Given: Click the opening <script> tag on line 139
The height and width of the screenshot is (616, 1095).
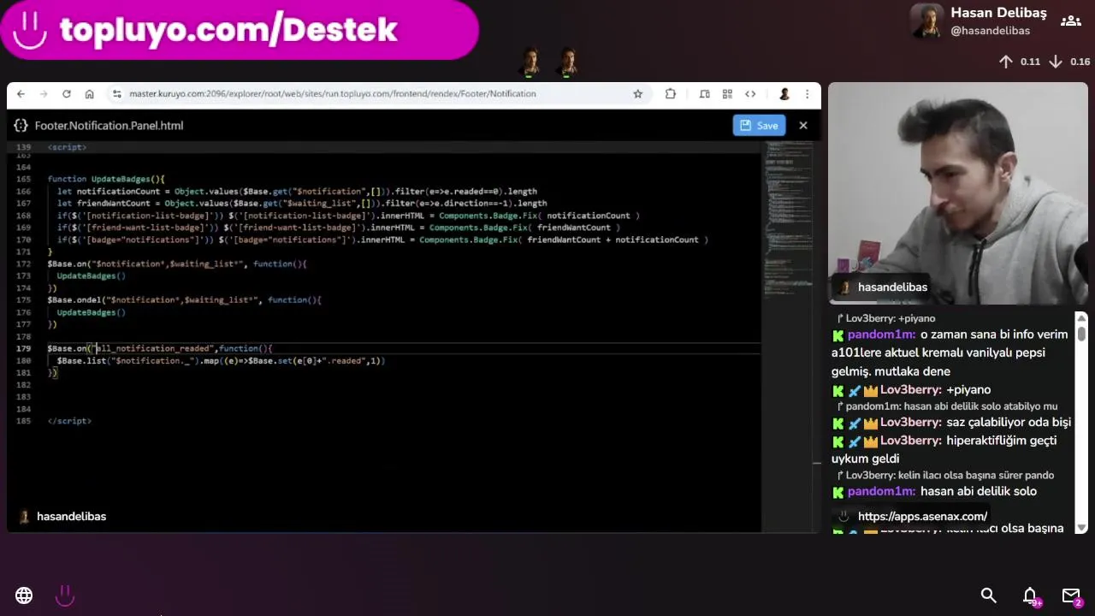Looking at the screenshot, I should pos(67,147).
